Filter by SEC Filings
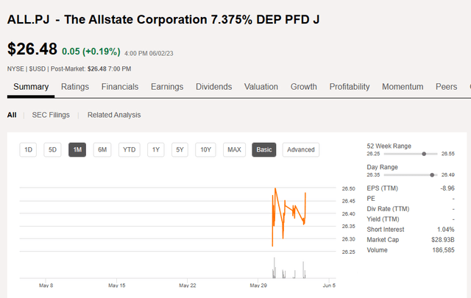Viewport: 471px width, 298px height. coord(51,115)
